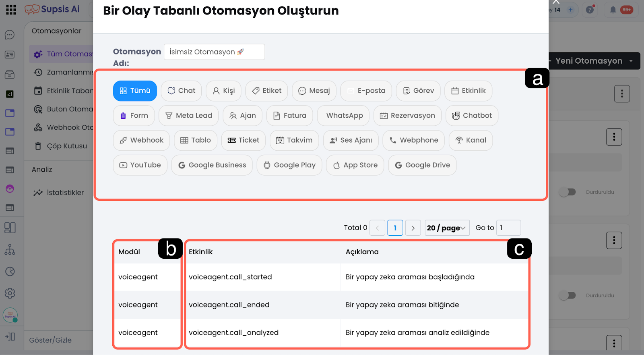Image resolution: width=644 pixels, height=355 pixels.
Task: Select the voiceagent.call_started event row
Action: tap(230, 277)
